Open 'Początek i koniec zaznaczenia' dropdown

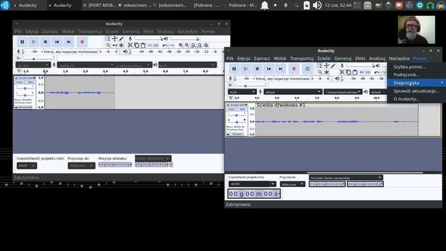tap(346, 178)
